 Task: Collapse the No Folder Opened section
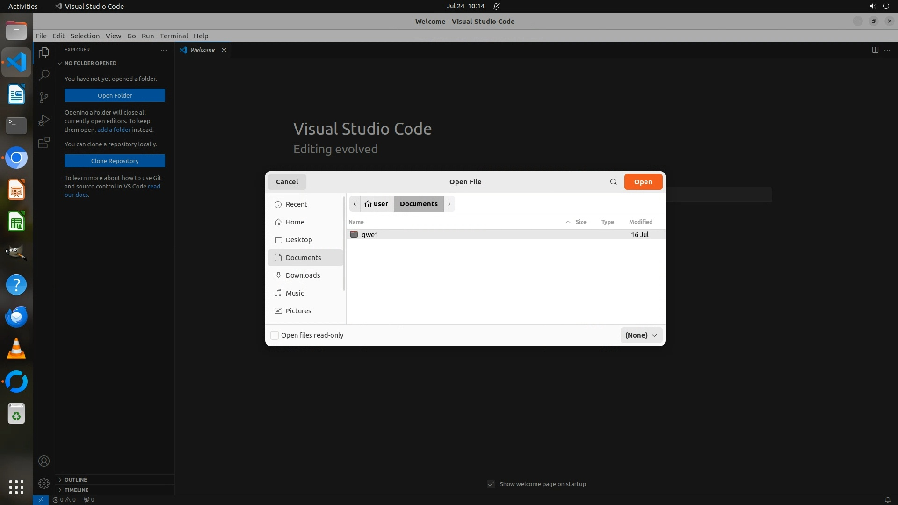[x=90, y=63]
